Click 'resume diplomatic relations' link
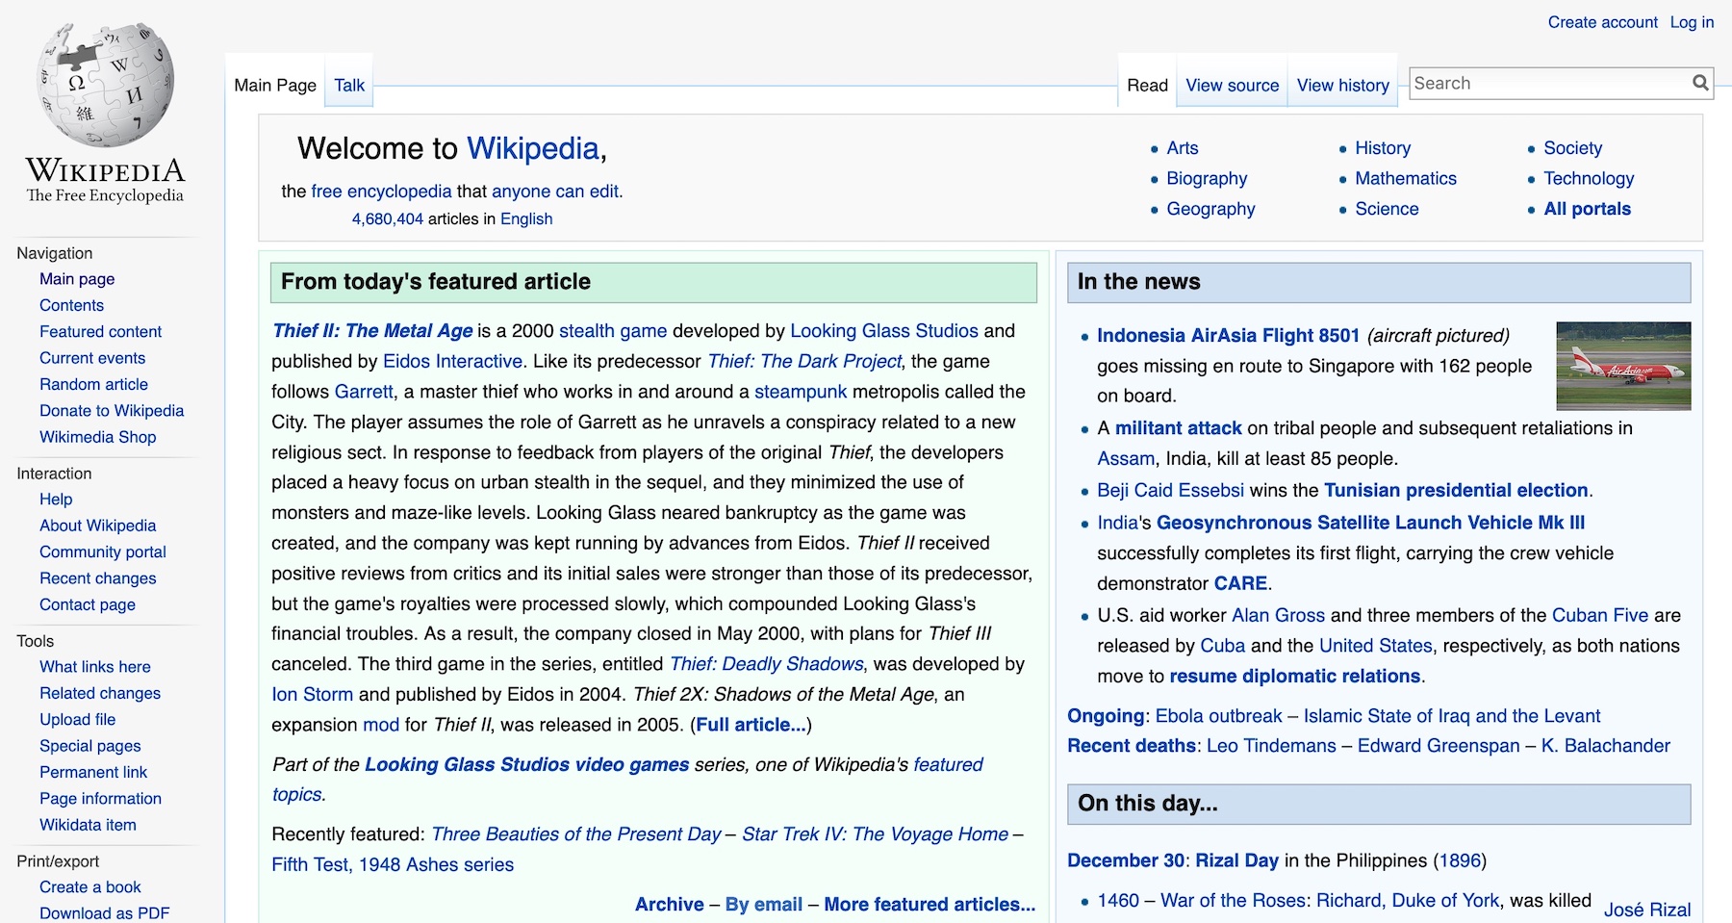 (1294, 677)
